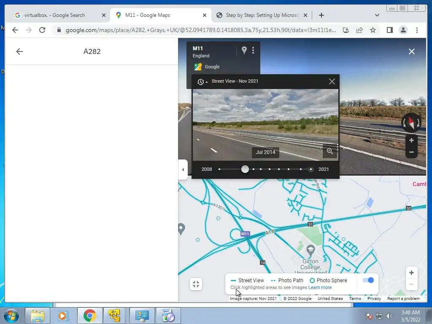Click the install app icon in the address bar
The width and height of the screenshot is (432, 324).
346,30
